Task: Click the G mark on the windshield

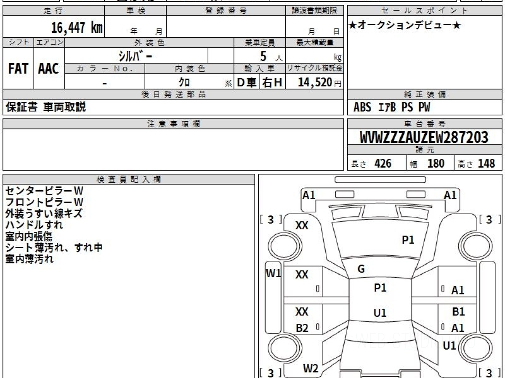Action: click(x=361, y=270)
